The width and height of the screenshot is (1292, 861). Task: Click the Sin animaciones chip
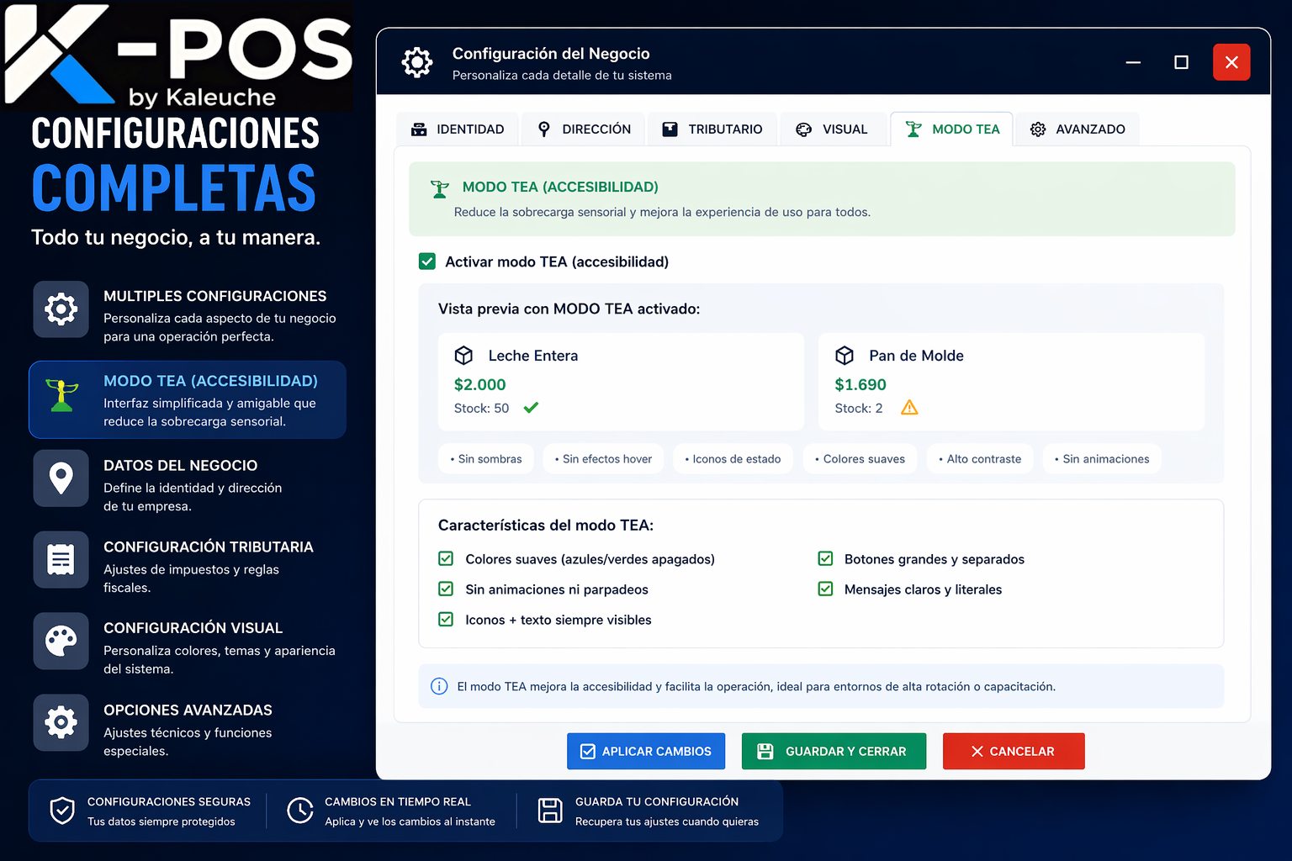[1102, 459]
